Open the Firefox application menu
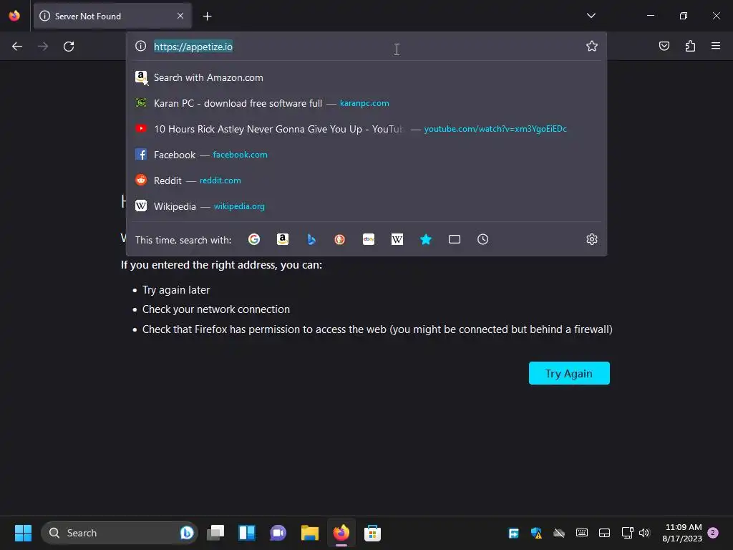This screenshot has height=550, width=733. (716, 46)
